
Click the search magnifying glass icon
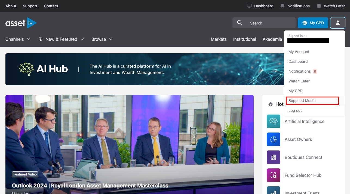click(240, 23)
